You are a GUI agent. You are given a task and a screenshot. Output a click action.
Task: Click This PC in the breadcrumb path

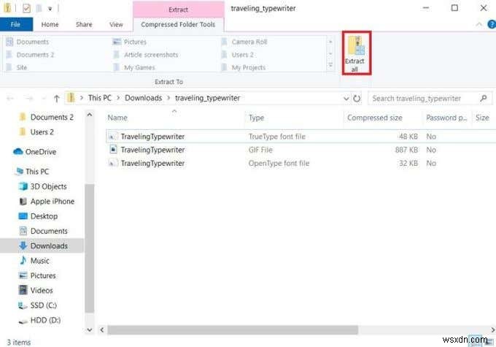click(100, 98)
